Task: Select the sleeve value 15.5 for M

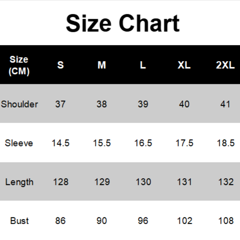Action: [x=102, y=143]
